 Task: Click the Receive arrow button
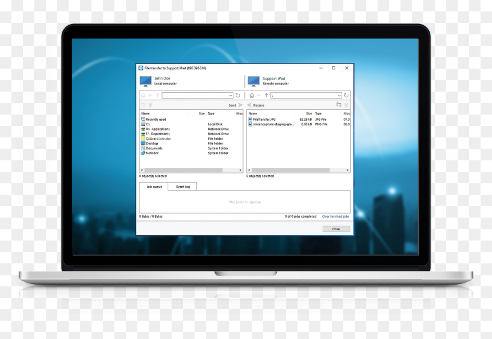point(249,105)
